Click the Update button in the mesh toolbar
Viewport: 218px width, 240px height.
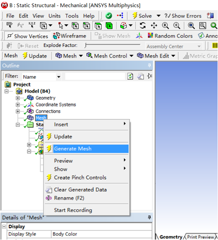(35, 56)
